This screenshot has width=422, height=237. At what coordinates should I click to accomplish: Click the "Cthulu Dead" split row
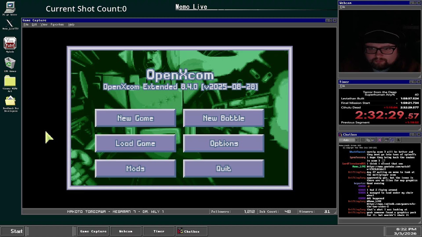pyautogui.click(x=380, y=107)
